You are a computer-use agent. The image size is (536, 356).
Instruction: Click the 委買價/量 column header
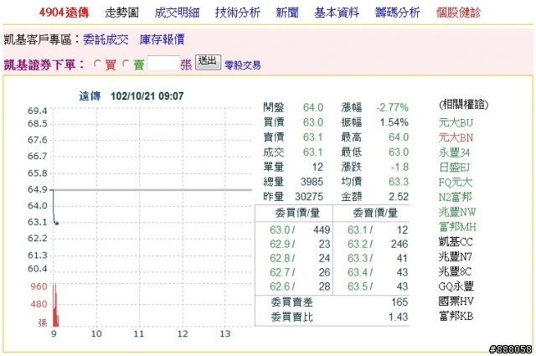click(297, 213)
